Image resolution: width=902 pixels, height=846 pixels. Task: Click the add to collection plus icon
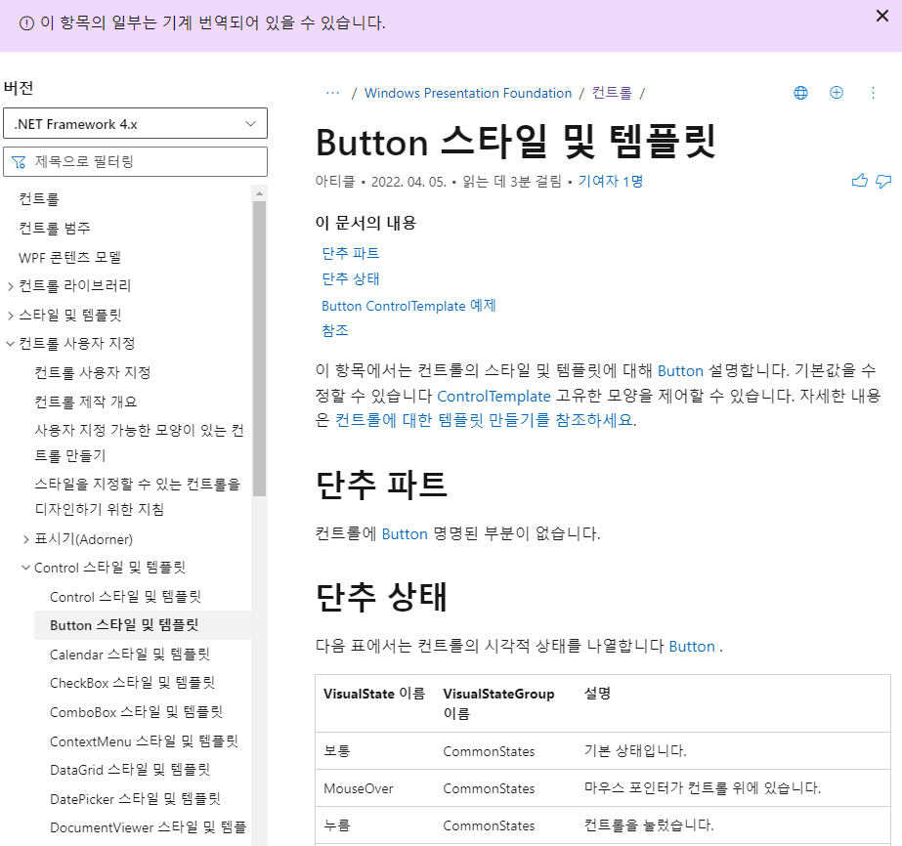tap(837, 93)
